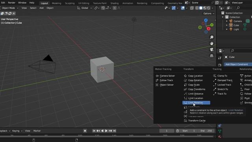Screen dimensions: 252x142
Task: Open the Keying dropdown in timeline
Action: 17,131
